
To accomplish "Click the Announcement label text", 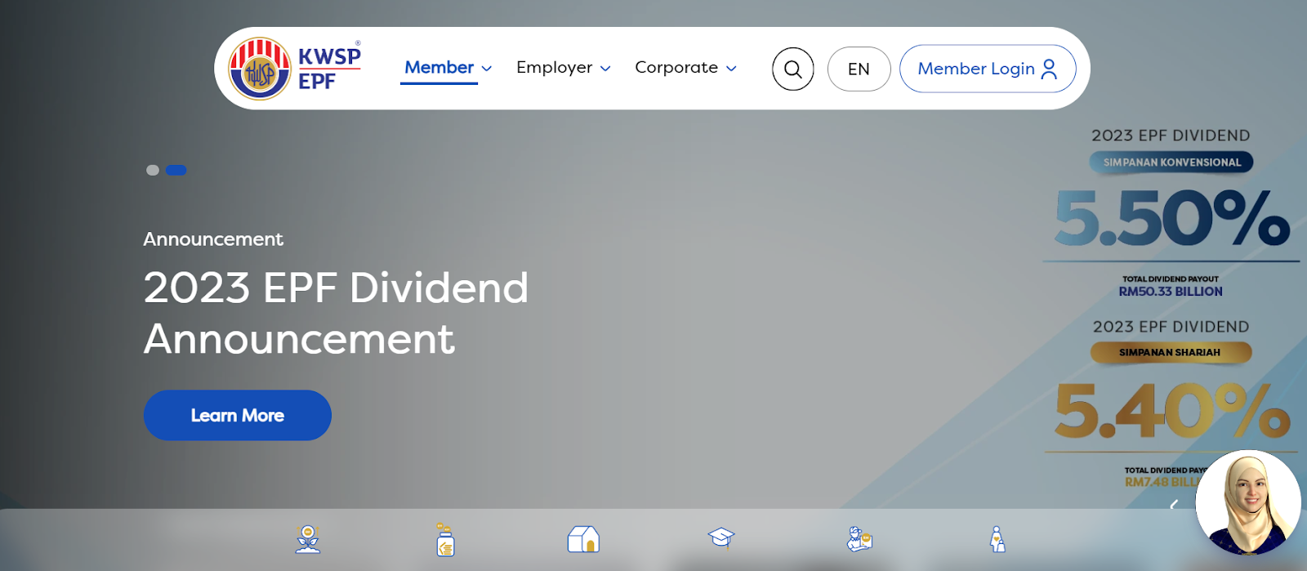I will [x=213, y=239].
